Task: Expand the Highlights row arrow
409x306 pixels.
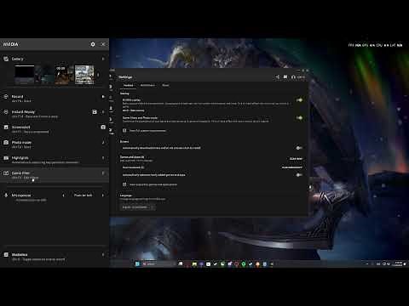Action: (103, 158)
